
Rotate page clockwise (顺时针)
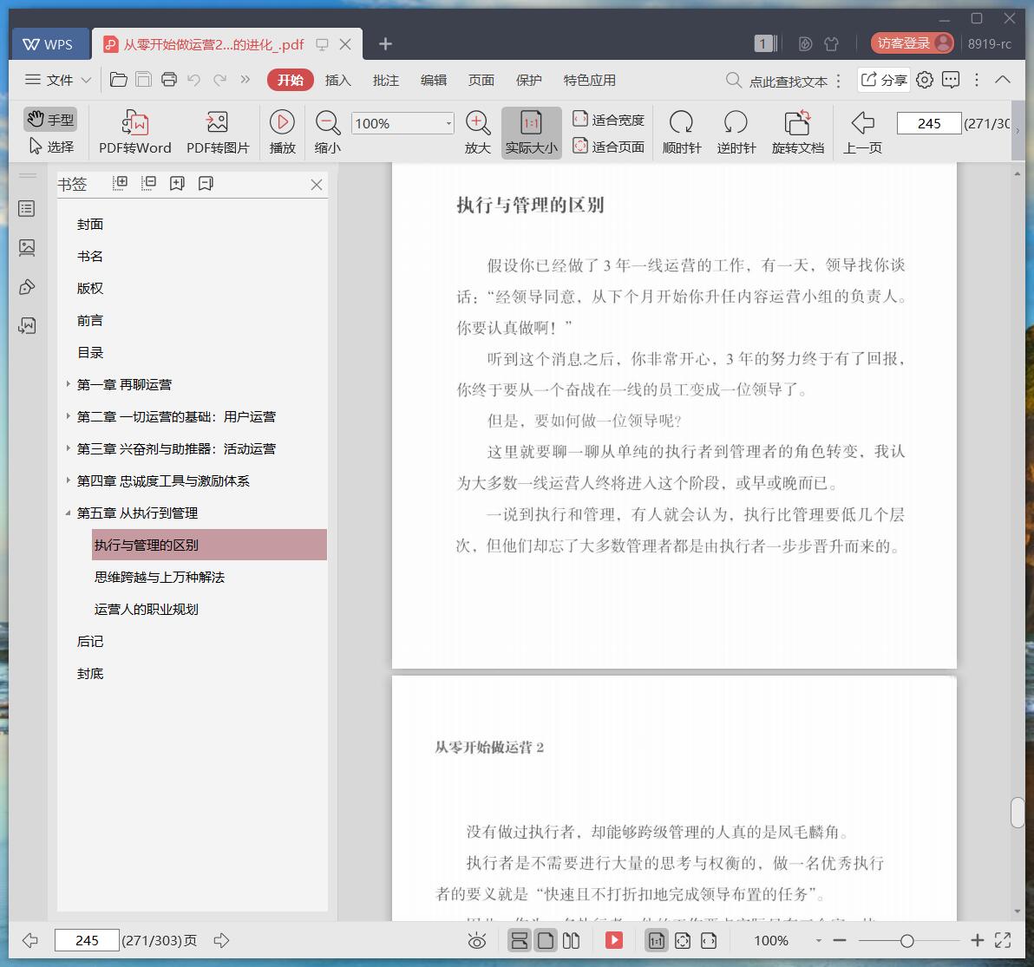[x=681, y=133]
